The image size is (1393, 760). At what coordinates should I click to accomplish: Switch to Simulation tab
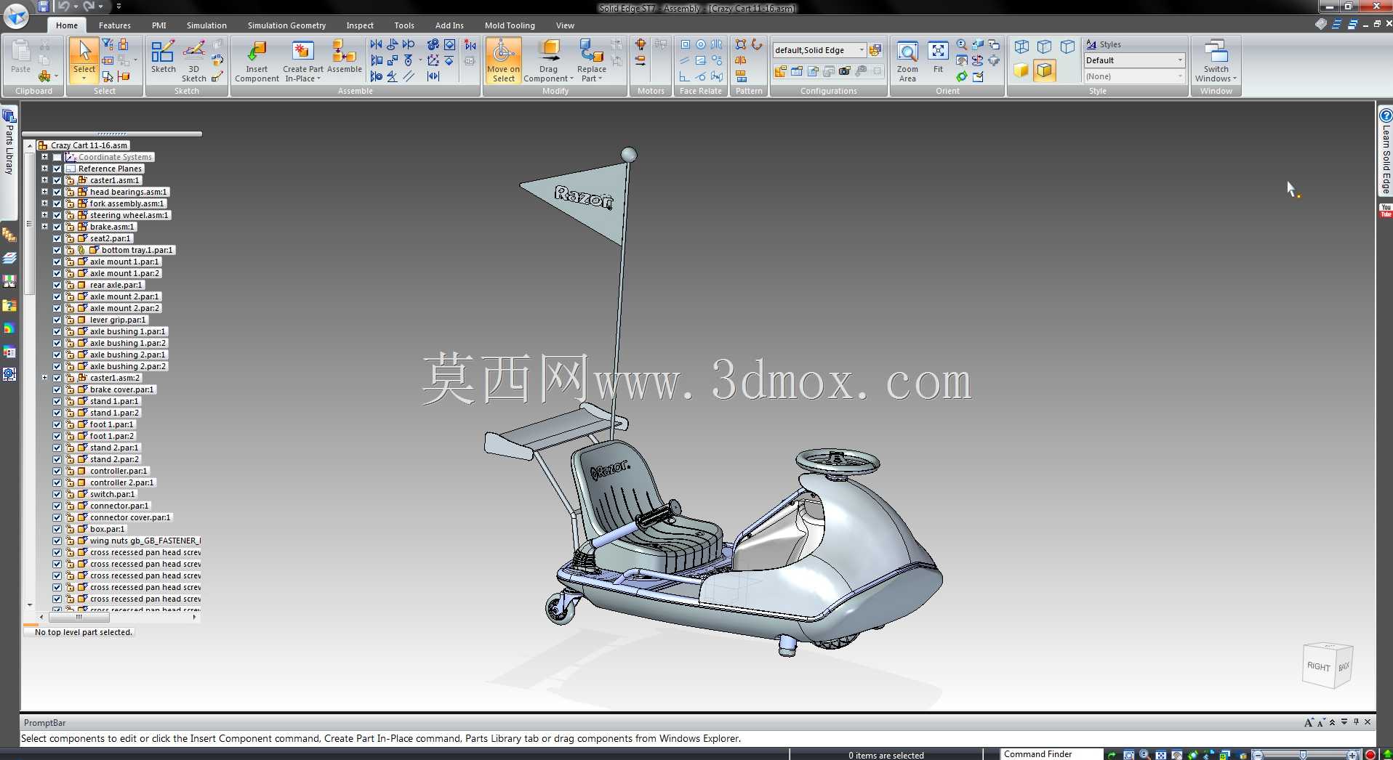coord(206,25)
